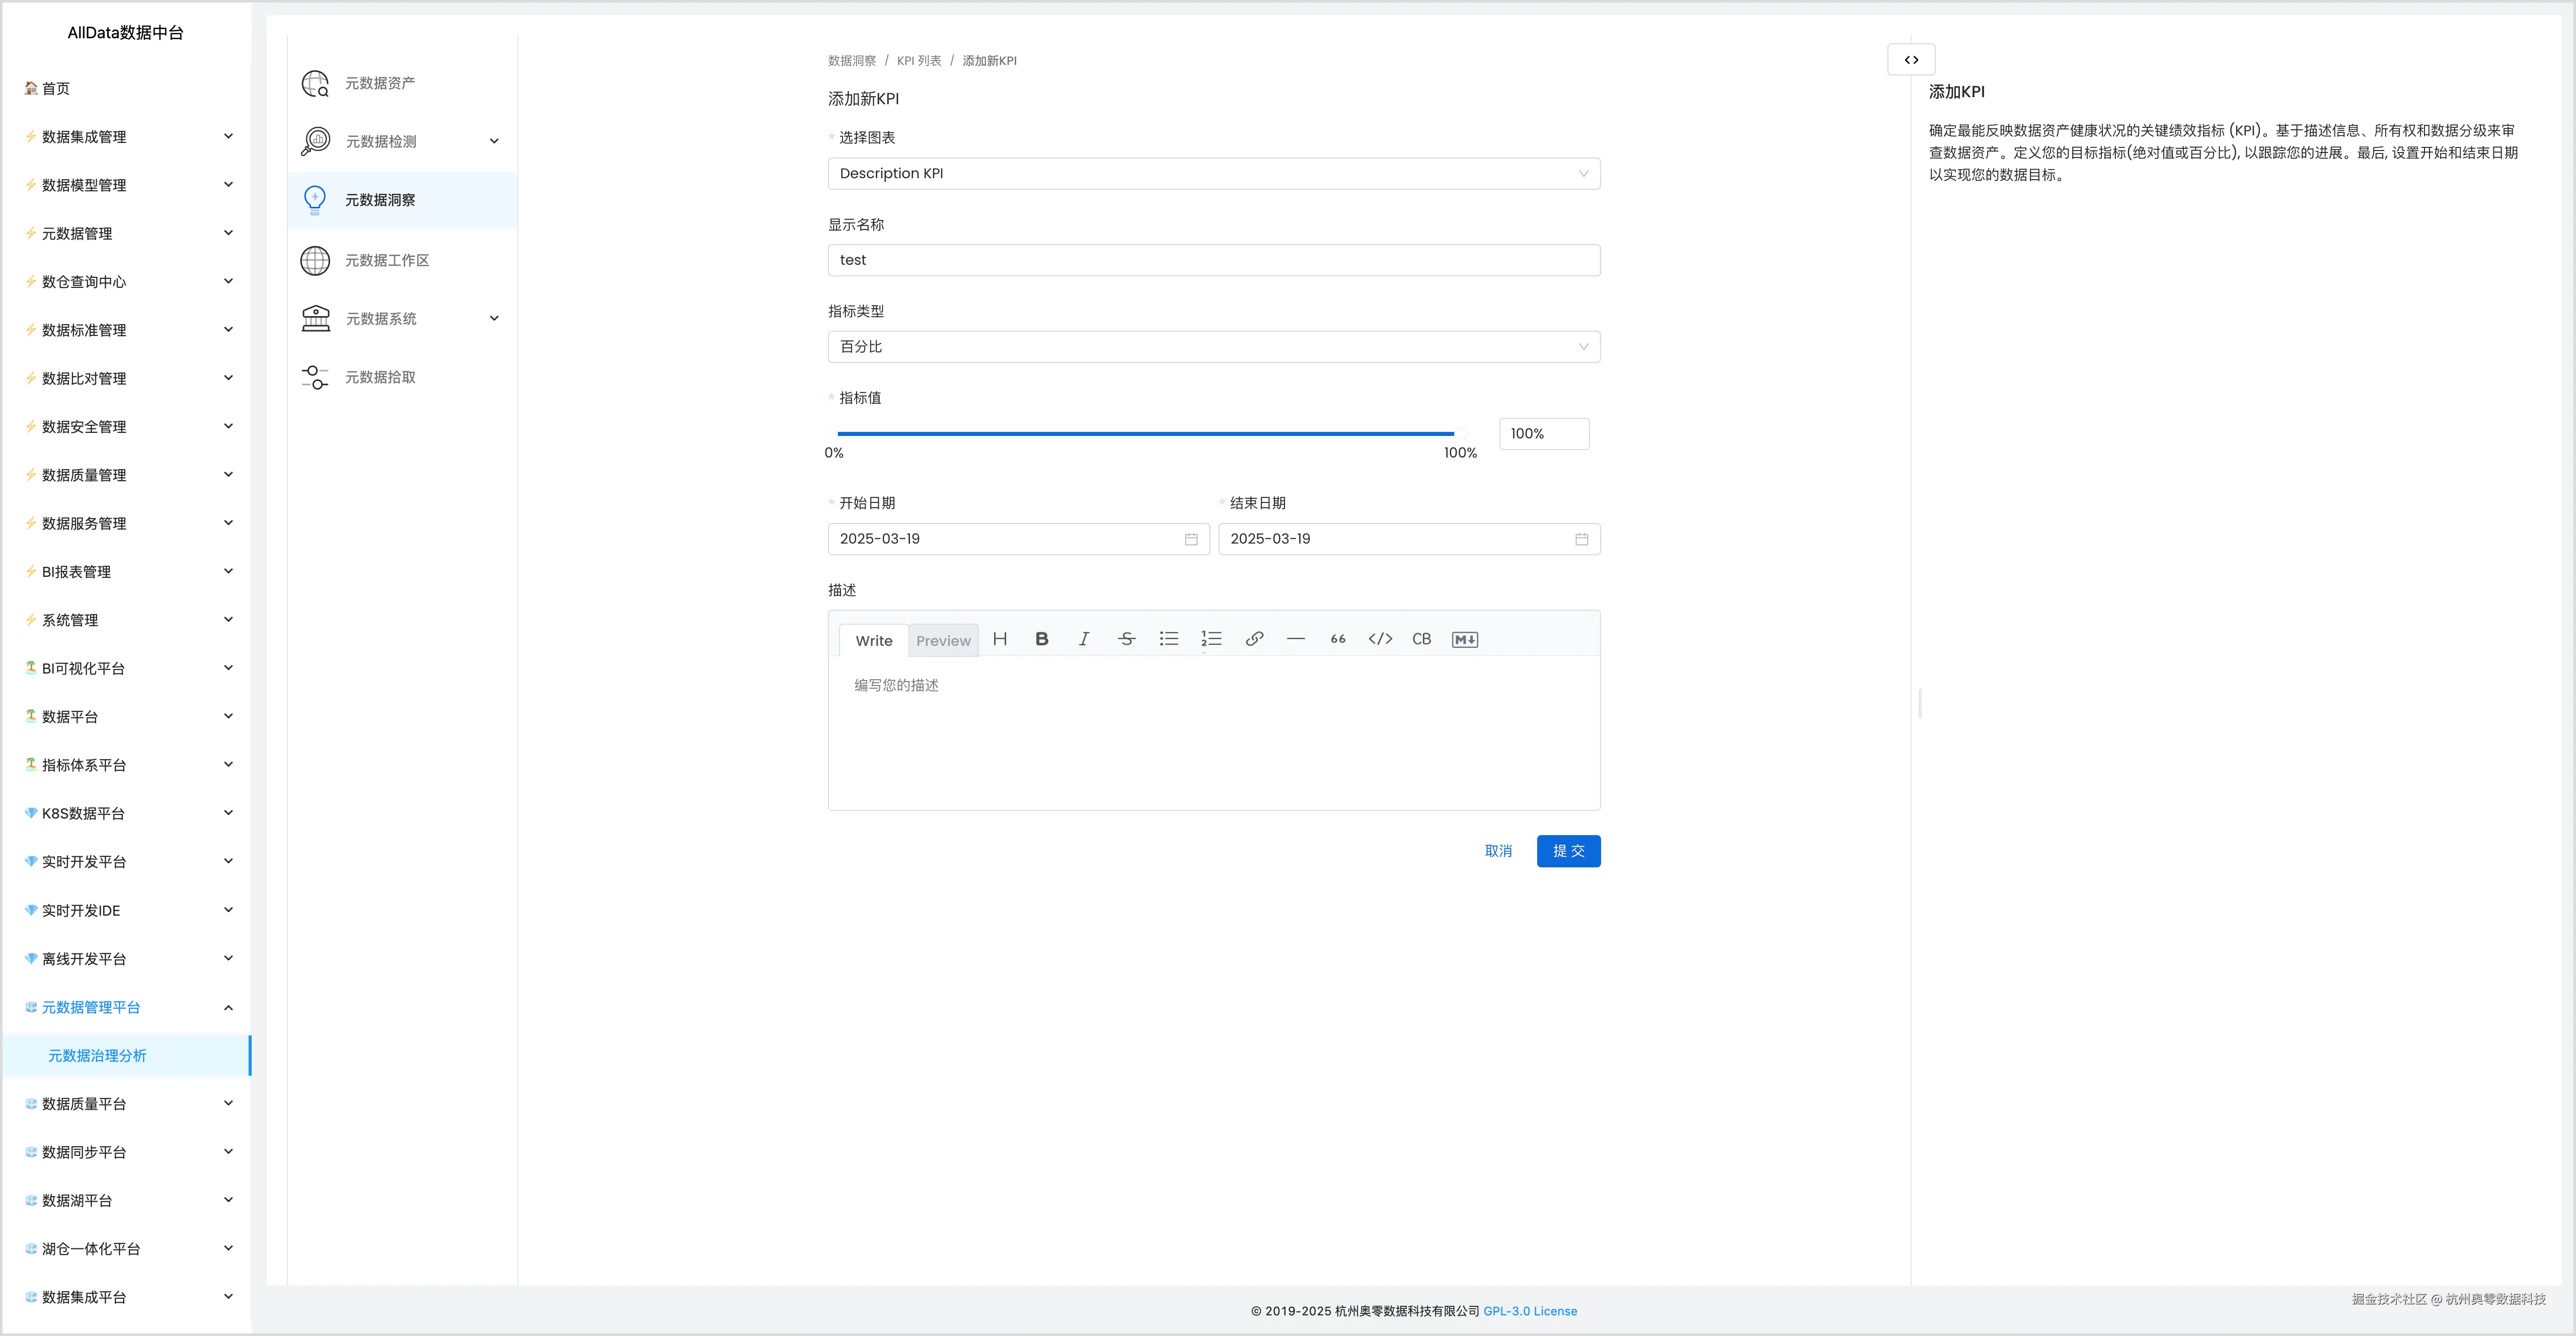Apply strikethrough in description editor

pyautogui.click(x=1126, y=639)
